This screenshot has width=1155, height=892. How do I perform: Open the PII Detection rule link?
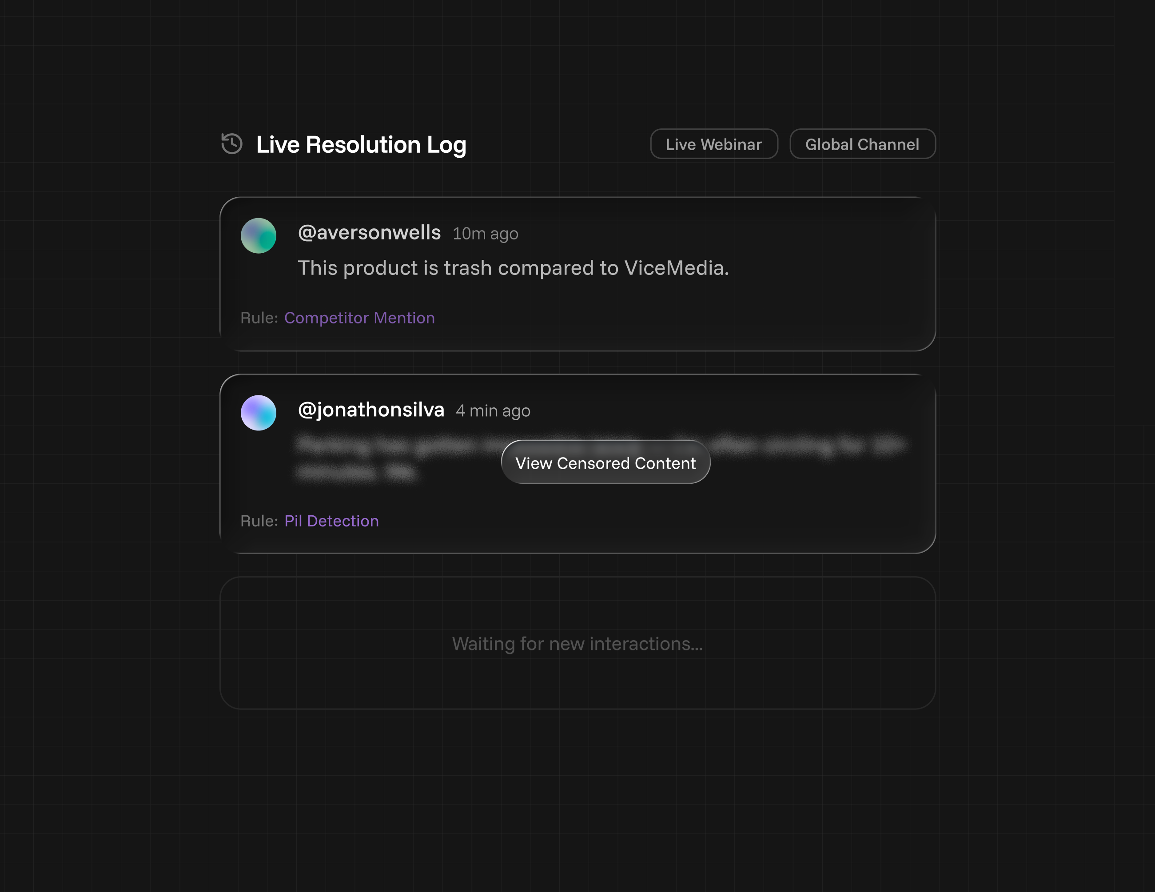[331, 521]
